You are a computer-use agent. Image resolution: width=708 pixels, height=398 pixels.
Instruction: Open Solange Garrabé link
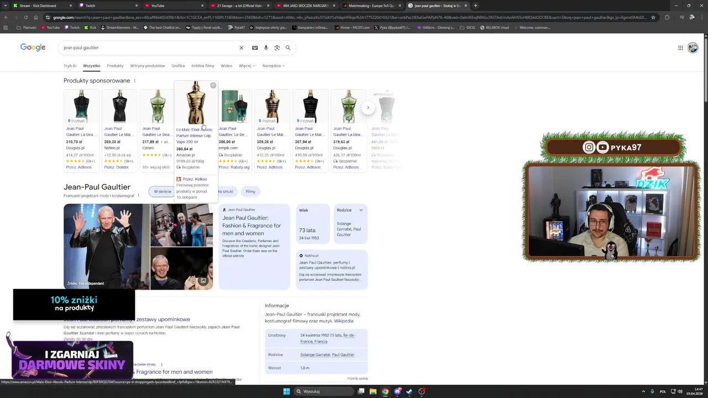pyautogui.click(x=314, y=355)
